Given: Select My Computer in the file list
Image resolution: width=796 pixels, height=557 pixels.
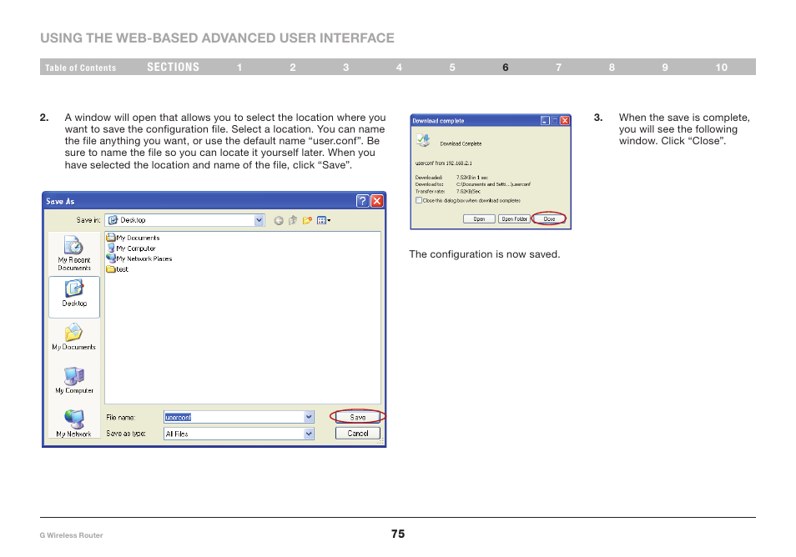Looking at the screenshot, I should 131,248.
